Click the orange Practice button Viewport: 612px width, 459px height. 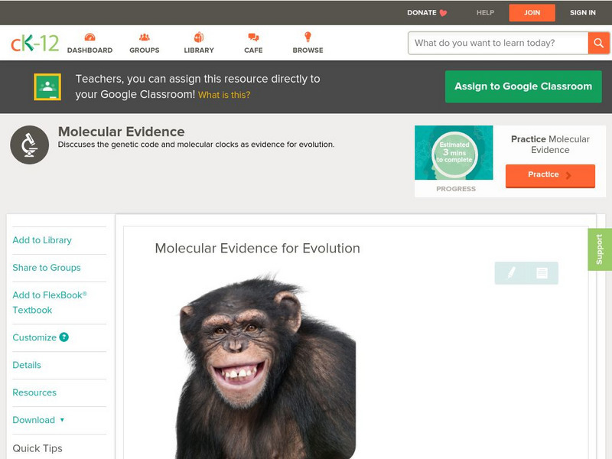(x=550, y=176)
